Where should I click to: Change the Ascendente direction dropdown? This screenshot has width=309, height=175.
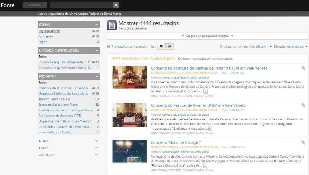pos(297,47)
